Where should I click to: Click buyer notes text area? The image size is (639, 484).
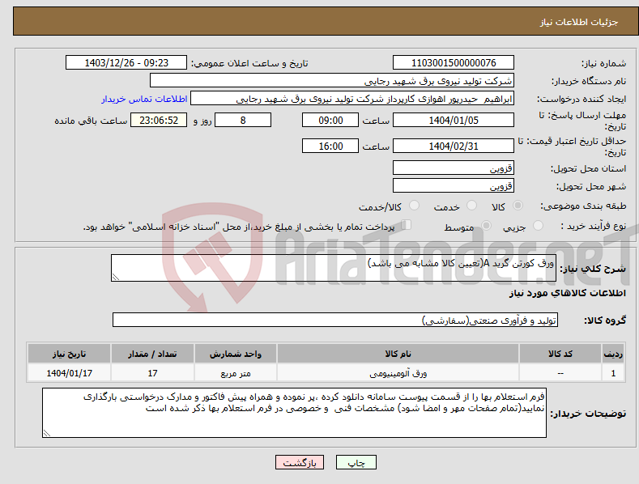[x=294, y=413]
